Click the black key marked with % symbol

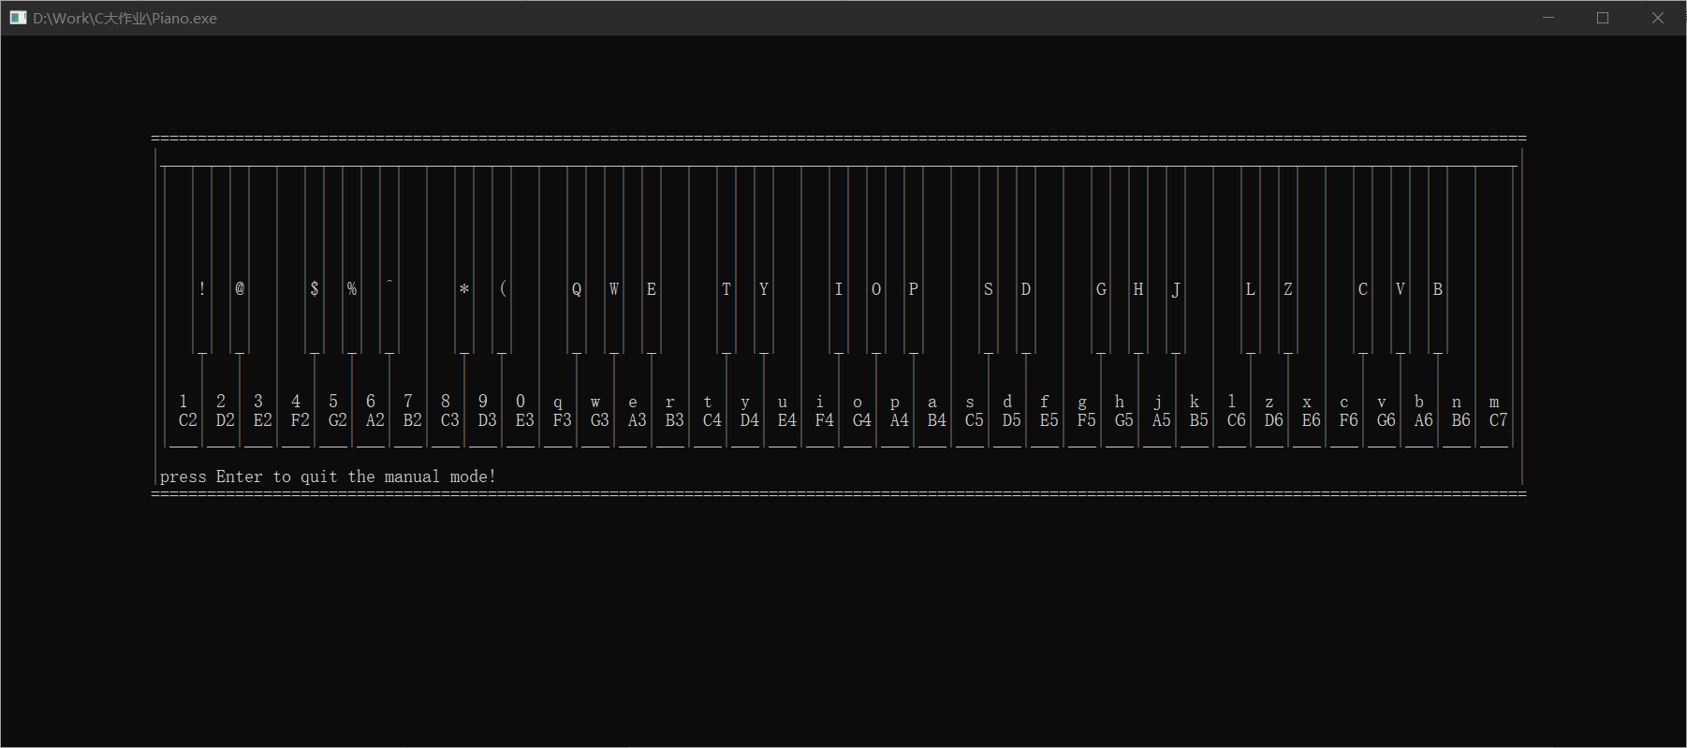click(352, 262)
